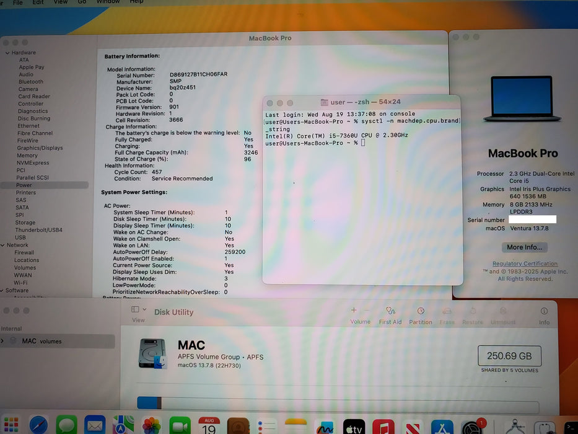Collapse the Hardware section in System Information
Screen dimensions: 578x434
tap(7, 53)
